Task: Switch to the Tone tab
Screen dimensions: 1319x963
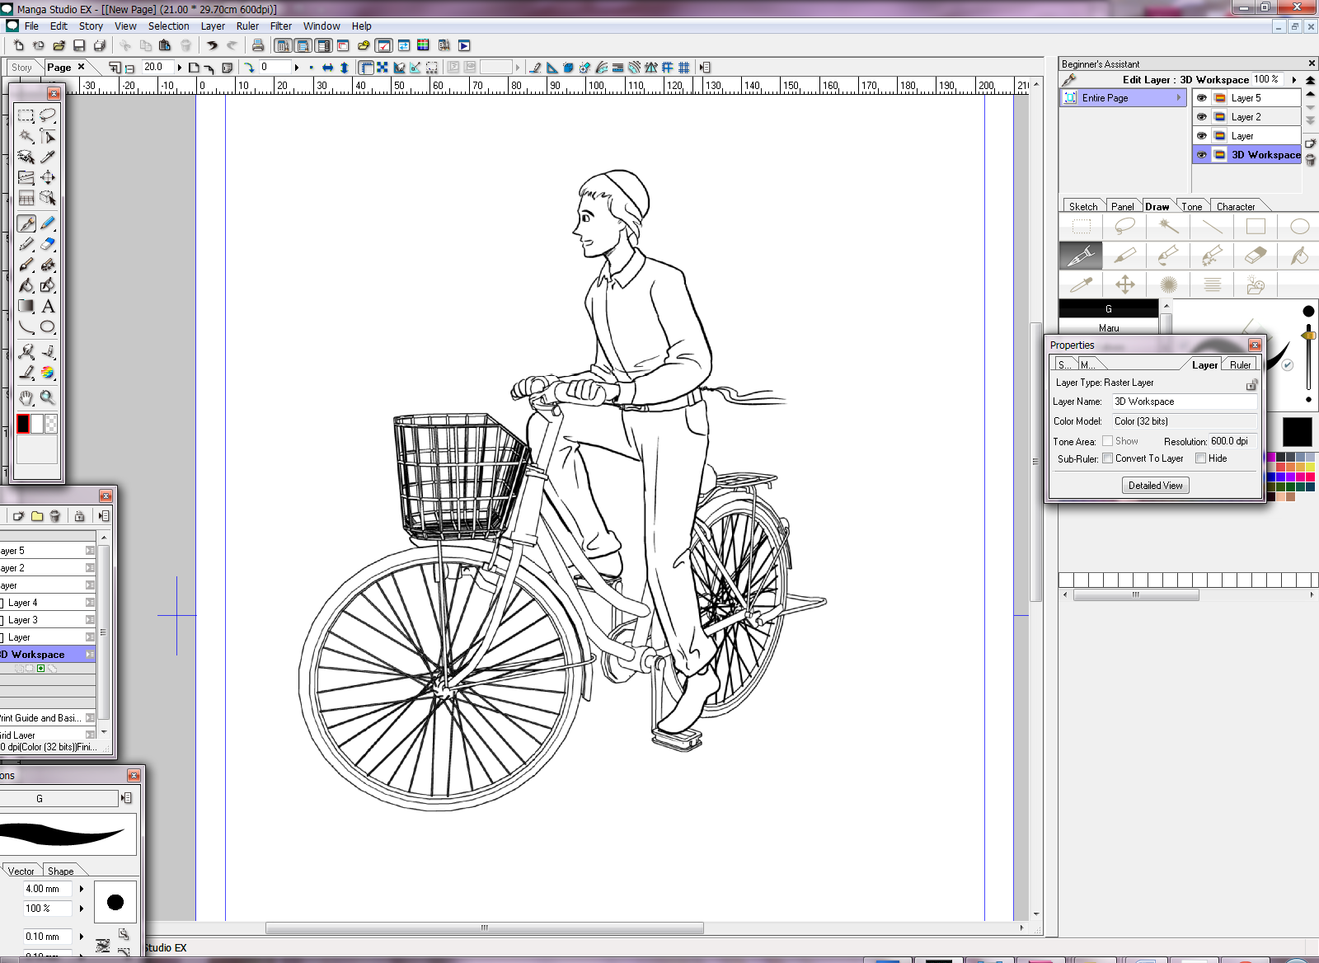Action: (1192, 207)
